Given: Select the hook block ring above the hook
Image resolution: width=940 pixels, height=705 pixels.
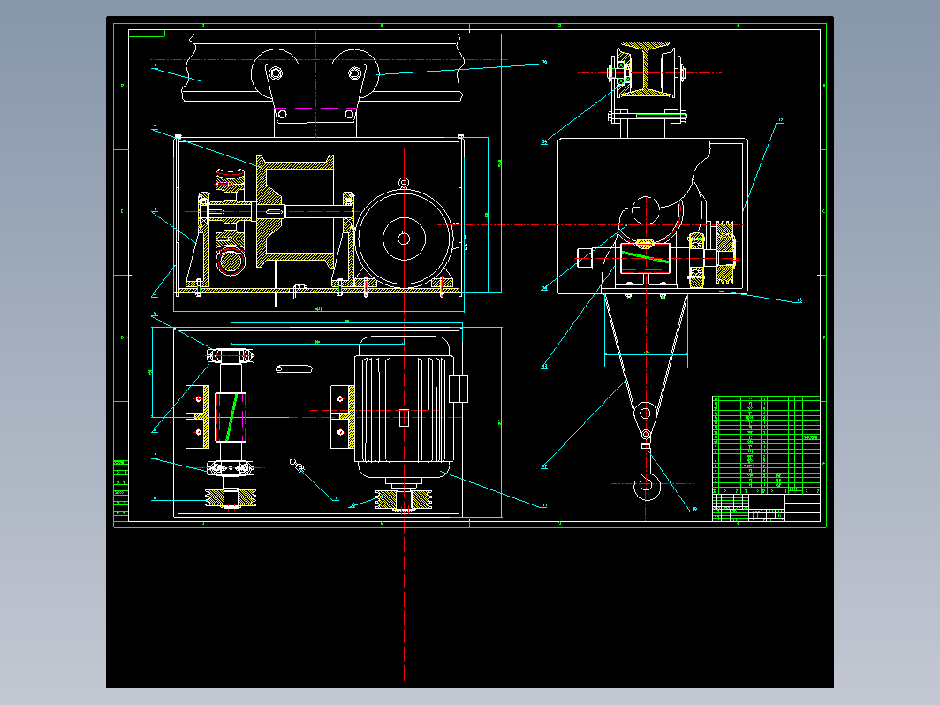Looking at the screenshot, I should pyautogui.click(x=645, y=413).
